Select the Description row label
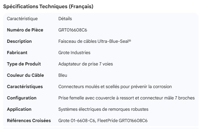The width and height of the screenshot is (202, 129). click(19, 41)
